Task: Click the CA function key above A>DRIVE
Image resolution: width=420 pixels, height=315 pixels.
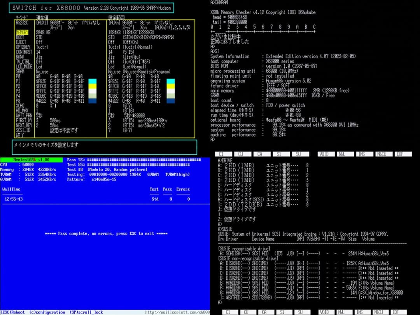Action: pos(262,154)
